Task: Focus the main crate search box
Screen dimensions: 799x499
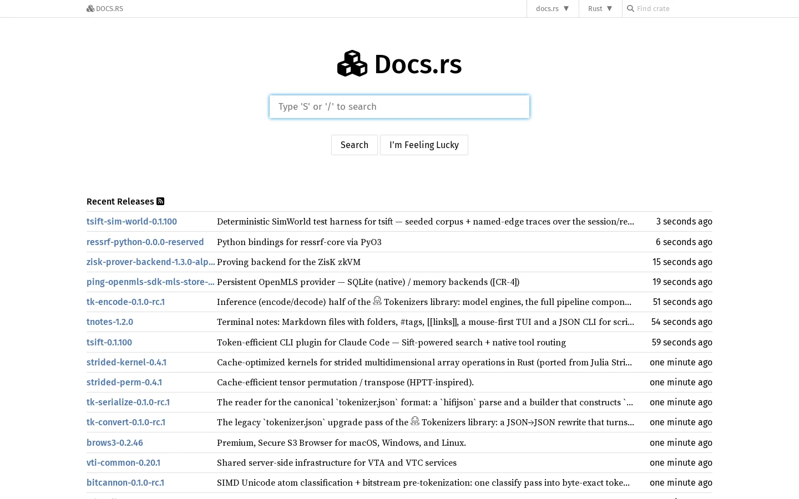Action: 399,106
